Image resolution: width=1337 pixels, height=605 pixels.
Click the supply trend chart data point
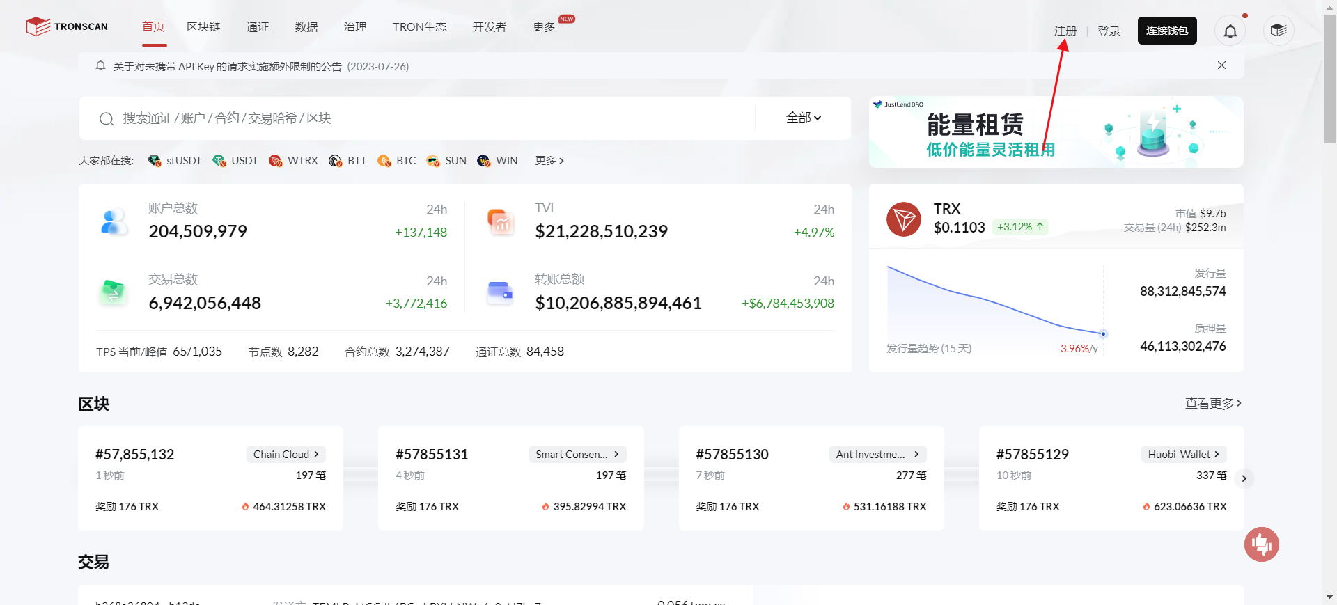click(x=1103, y=334)
